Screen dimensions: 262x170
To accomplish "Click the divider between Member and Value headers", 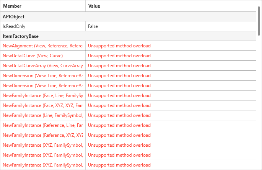I will 85,6.
